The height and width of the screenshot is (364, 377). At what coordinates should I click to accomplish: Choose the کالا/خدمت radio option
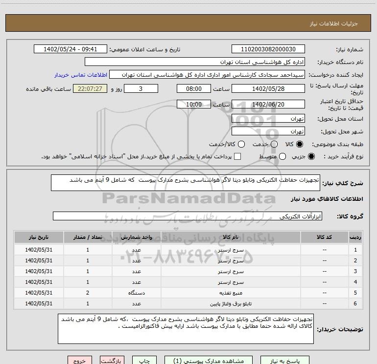pos(240,145)
